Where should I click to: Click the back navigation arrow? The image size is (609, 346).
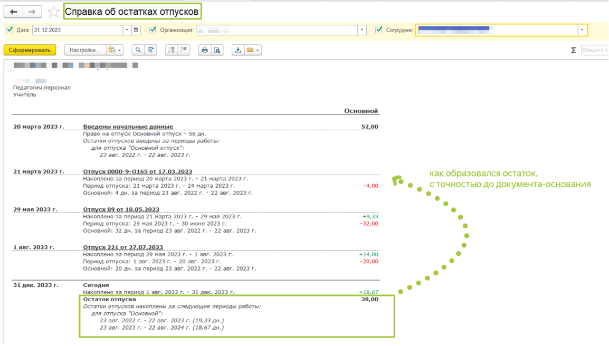13,12
